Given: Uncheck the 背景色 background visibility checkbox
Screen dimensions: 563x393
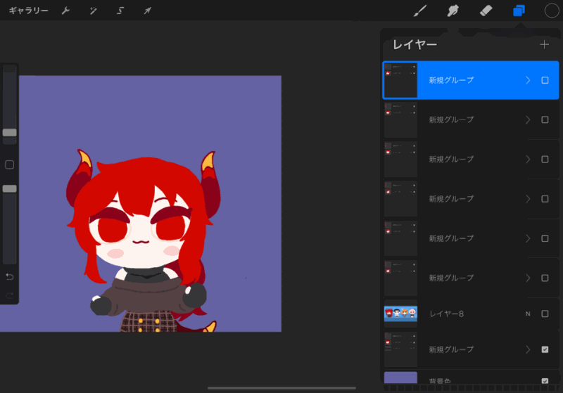Looking at the screenshot, I should [545, 381].
